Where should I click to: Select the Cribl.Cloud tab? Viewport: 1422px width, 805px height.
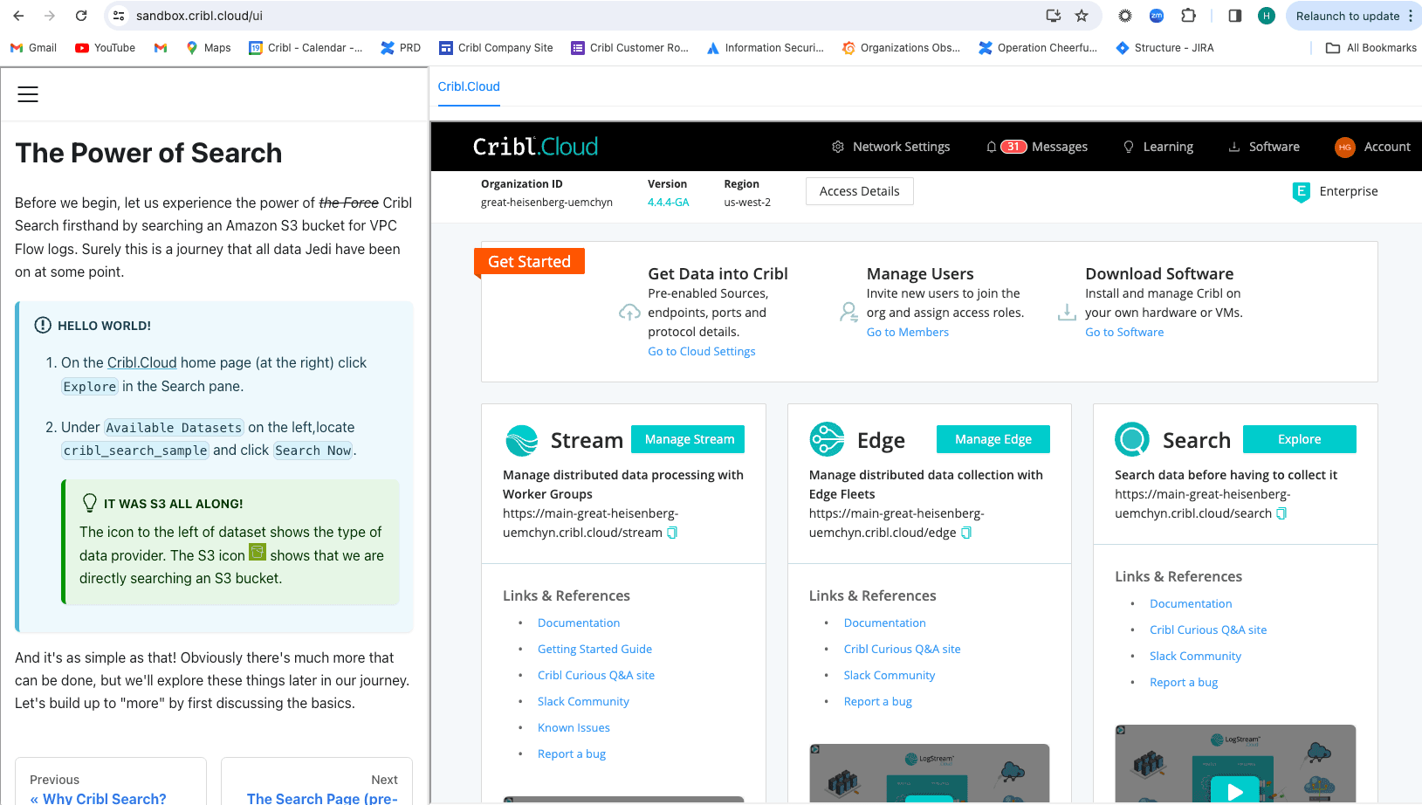tap(469, 86)
